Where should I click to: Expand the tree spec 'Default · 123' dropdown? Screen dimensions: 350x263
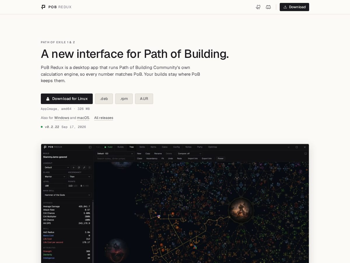[x=115, y=153]
